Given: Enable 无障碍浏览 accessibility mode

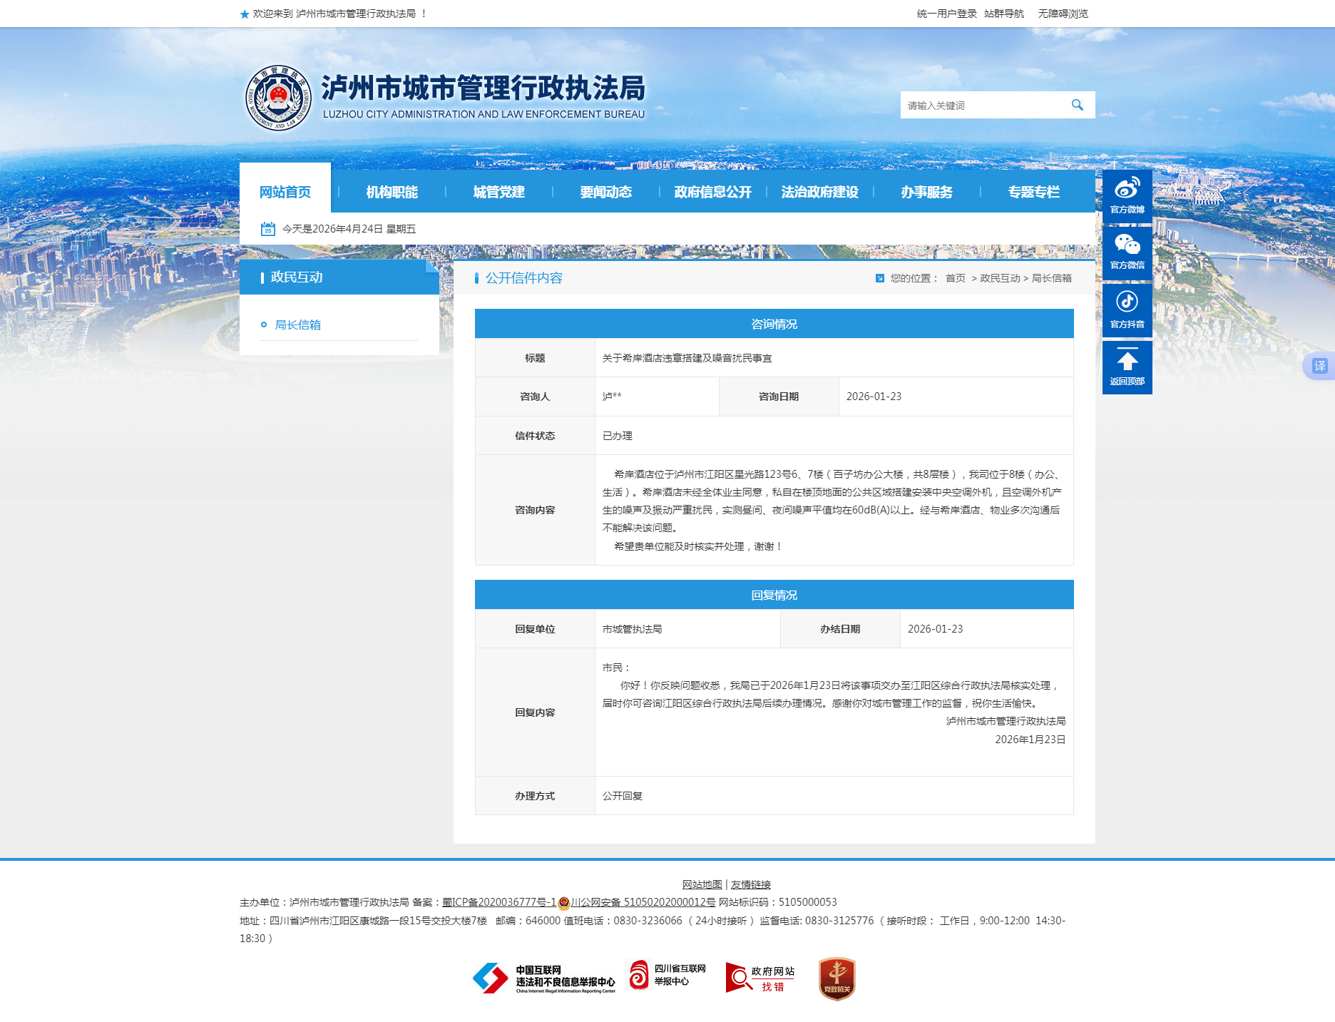Looking at the screenshot, I should point(1063,14).
